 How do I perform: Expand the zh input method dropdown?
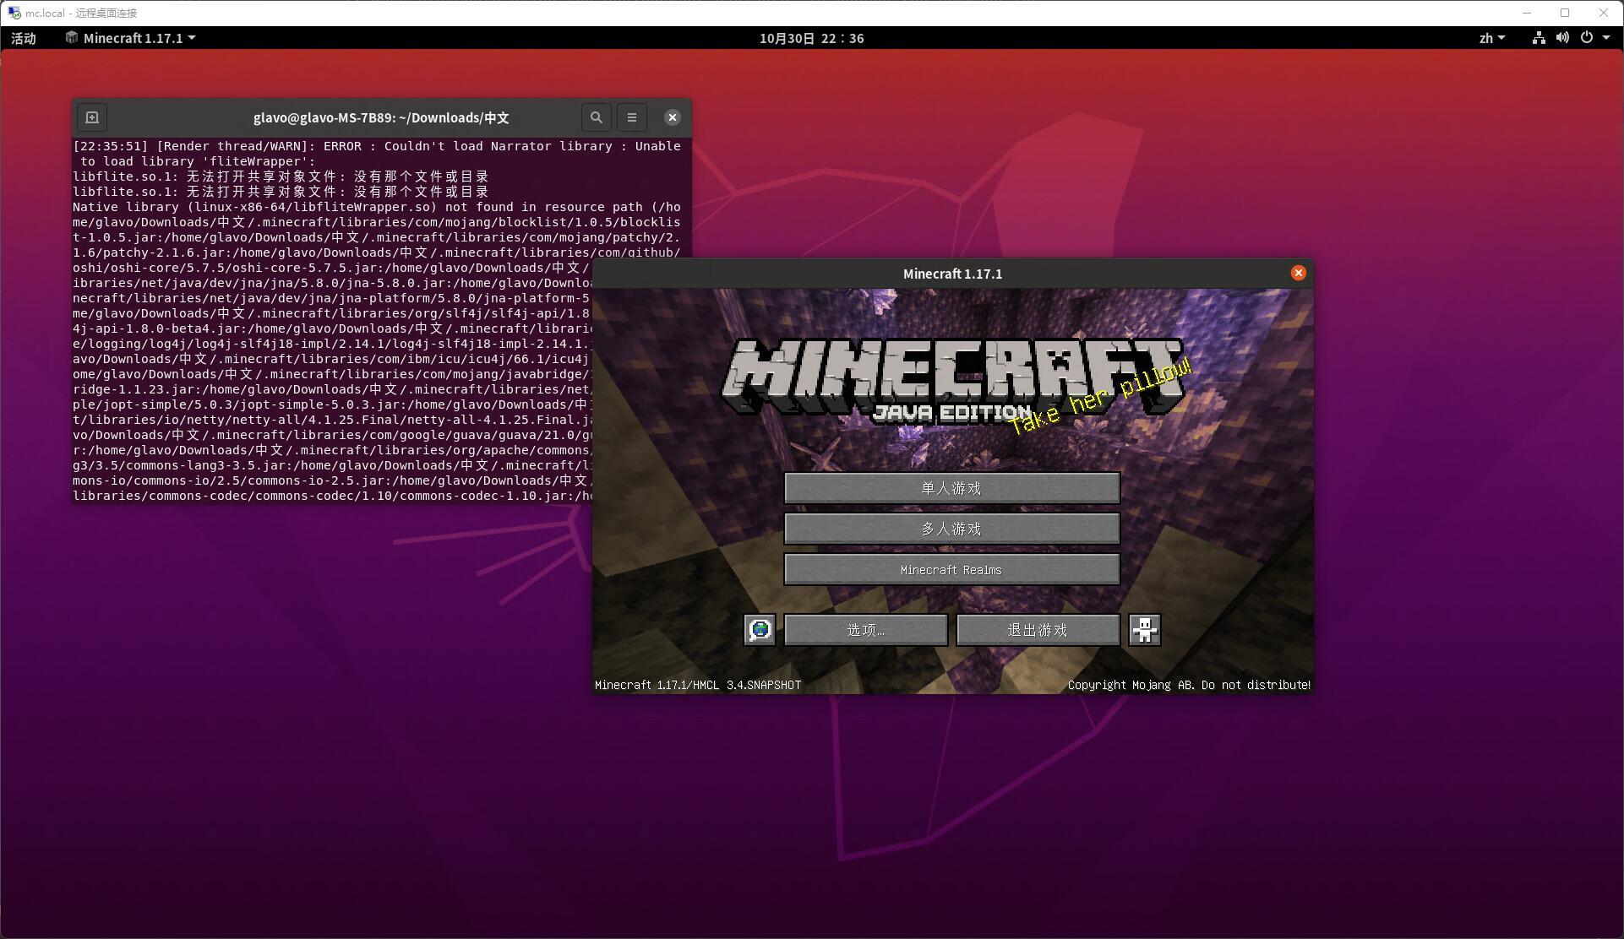coord(1492,38)
